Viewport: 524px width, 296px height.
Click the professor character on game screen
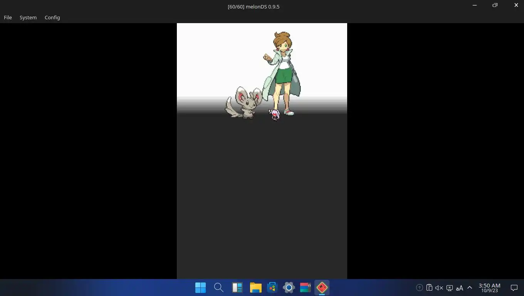coord(282,73)
